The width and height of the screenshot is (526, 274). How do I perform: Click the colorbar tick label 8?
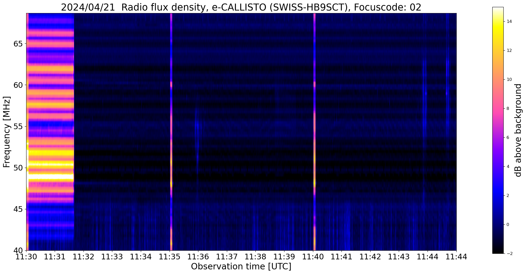(508, 109)
